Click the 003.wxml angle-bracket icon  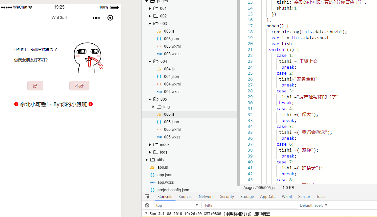(x=159, y=46)
